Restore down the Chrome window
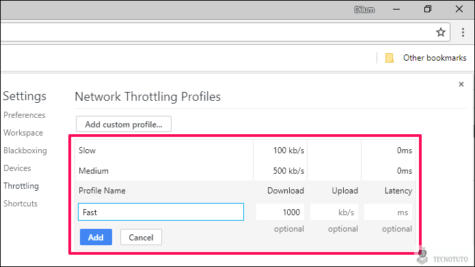 (427, 10)
